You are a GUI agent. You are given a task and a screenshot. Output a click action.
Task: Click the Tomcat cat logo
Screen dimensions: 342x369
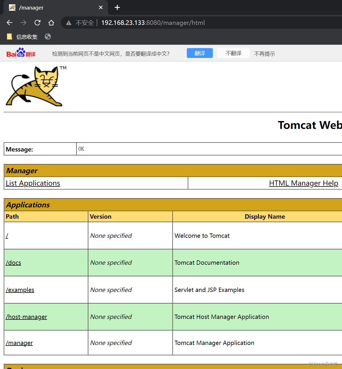click(36, 86)
